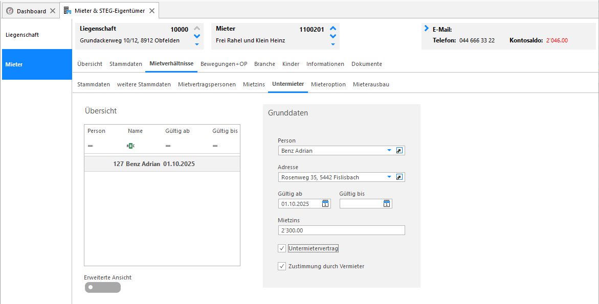The image size is (599, 304).
Task: Click Mieter number 1100201
Action: tap(312, 29)
